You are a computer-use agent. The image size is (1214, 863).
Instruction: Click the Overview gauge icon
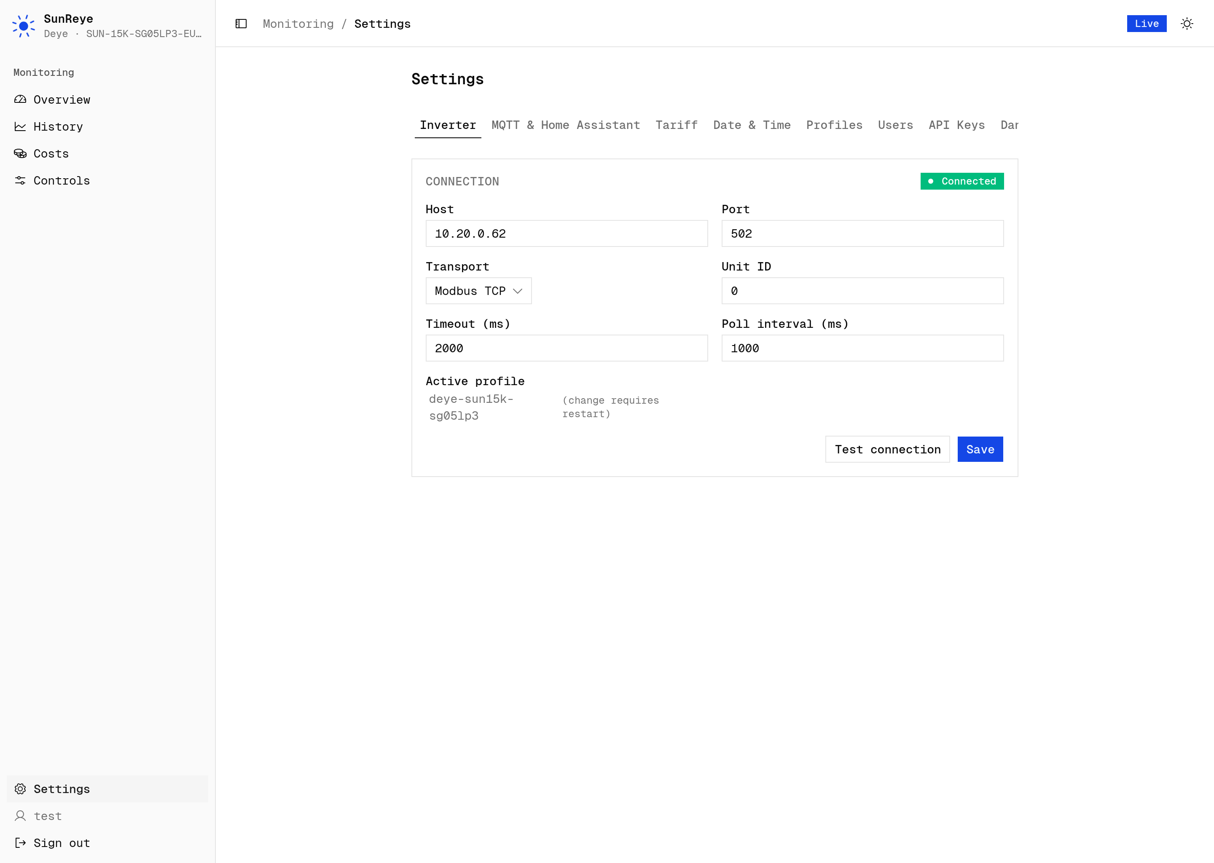click(x=20, y=99)
